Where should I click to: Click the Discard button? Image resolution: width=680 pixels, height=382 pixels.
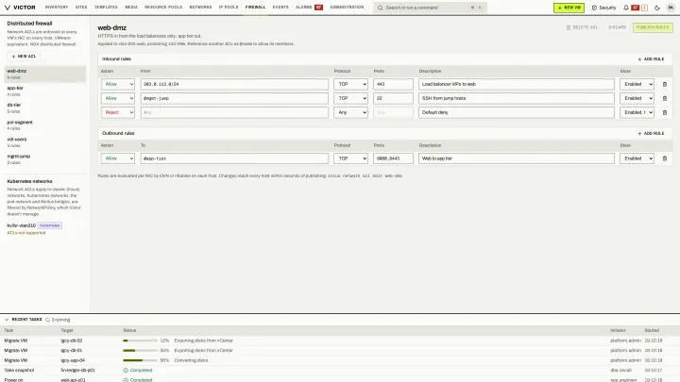click(x=617, y=27)
